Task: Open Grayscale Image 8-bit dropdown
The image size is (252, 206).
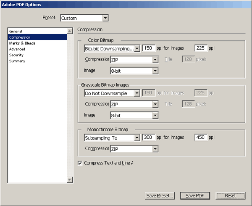Action: pos(134,116)
